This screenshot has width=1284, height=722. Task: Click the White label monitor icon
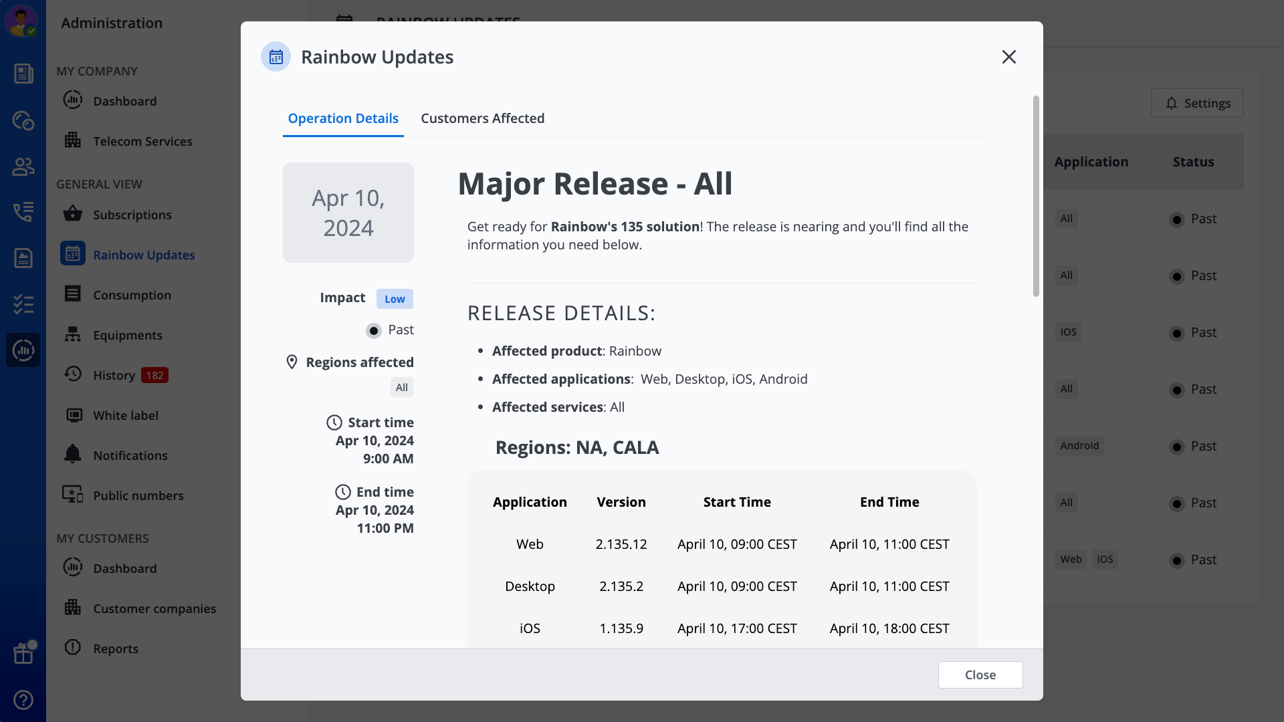(x=74, y=415)
